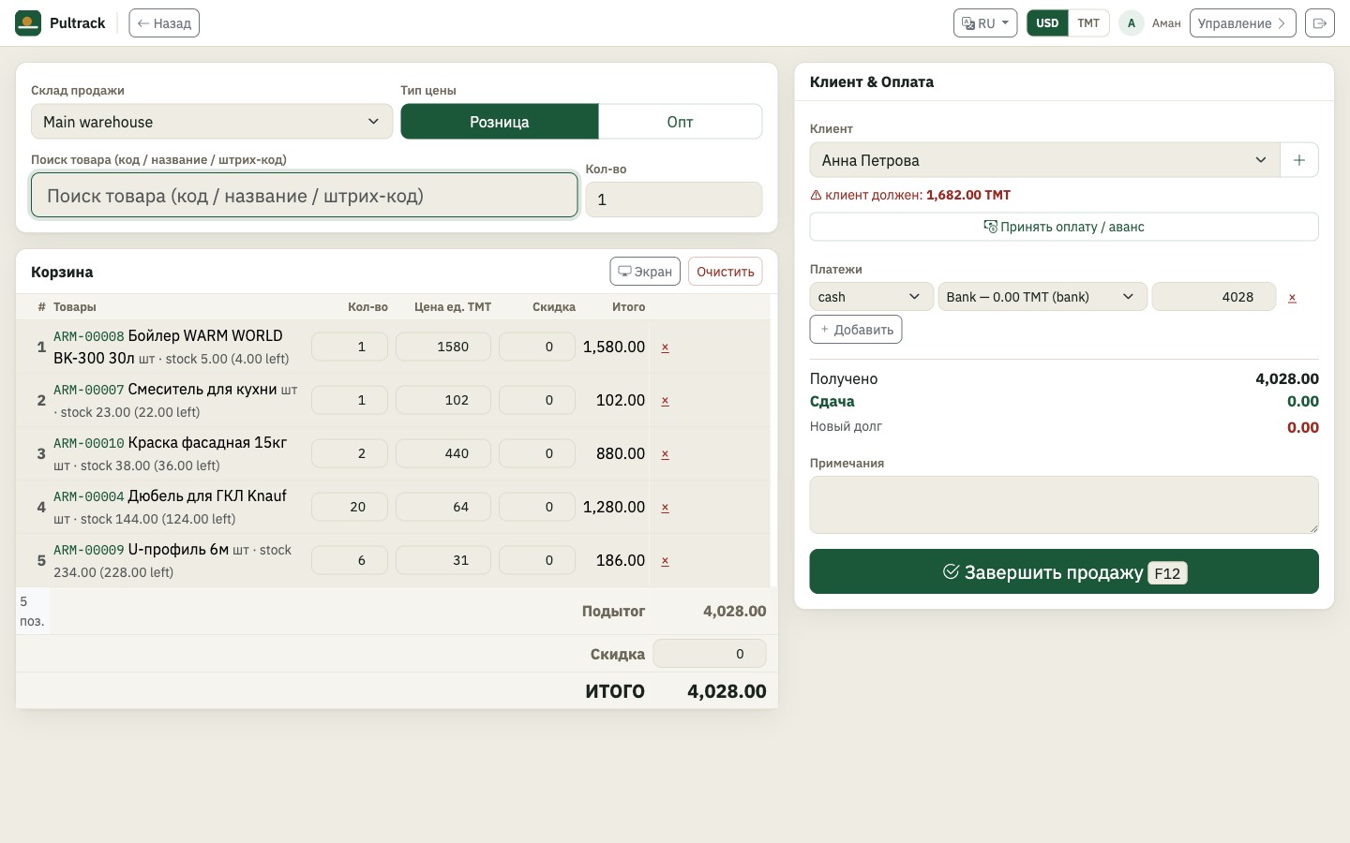Edit the payment amount 4028
The height and width of the screenshot is (843, 1350).
click(1214, 297)
